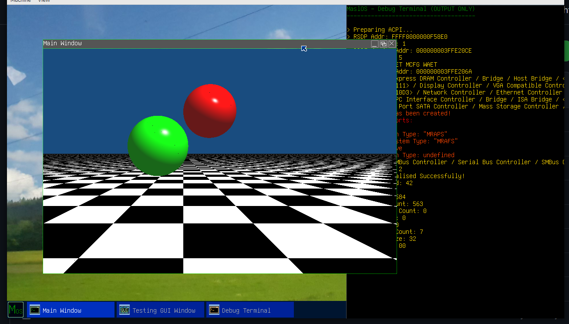Minimize Main Window using the underscore icon
Image resolution: width=569 pixels, height=324 pixels.
click(x=374, y=44)
